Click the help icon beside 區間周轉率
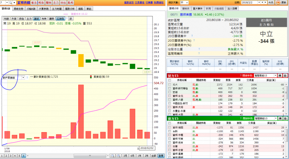Viewport: 289px width, 159px height. point(199,54)
